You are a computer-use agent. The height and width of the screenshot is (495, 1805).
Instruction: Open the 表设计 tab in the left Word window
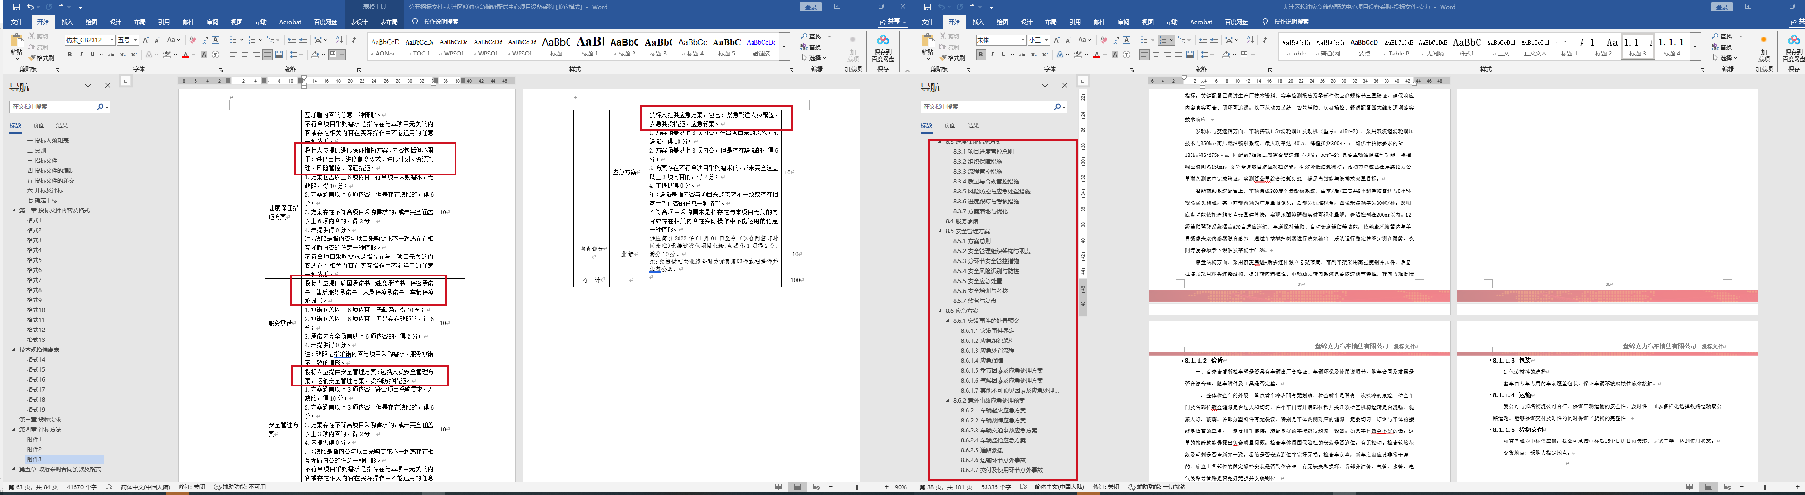(x=359, y=22)
